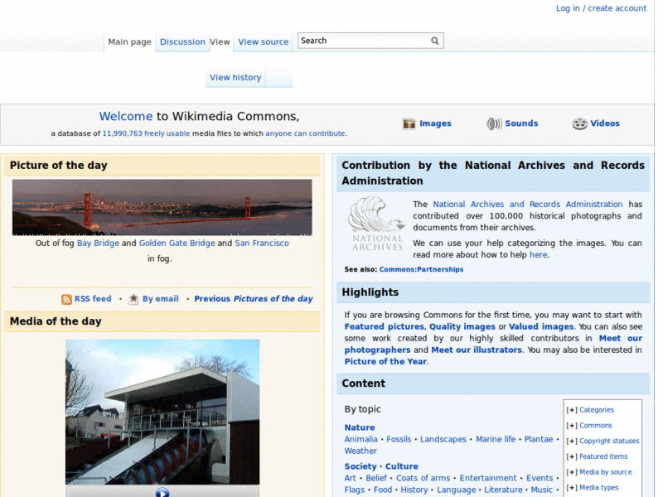The width and height of the screenshot is (663, 497).
Task: Expand the Featured items tree item
Action: pos(572,457)
